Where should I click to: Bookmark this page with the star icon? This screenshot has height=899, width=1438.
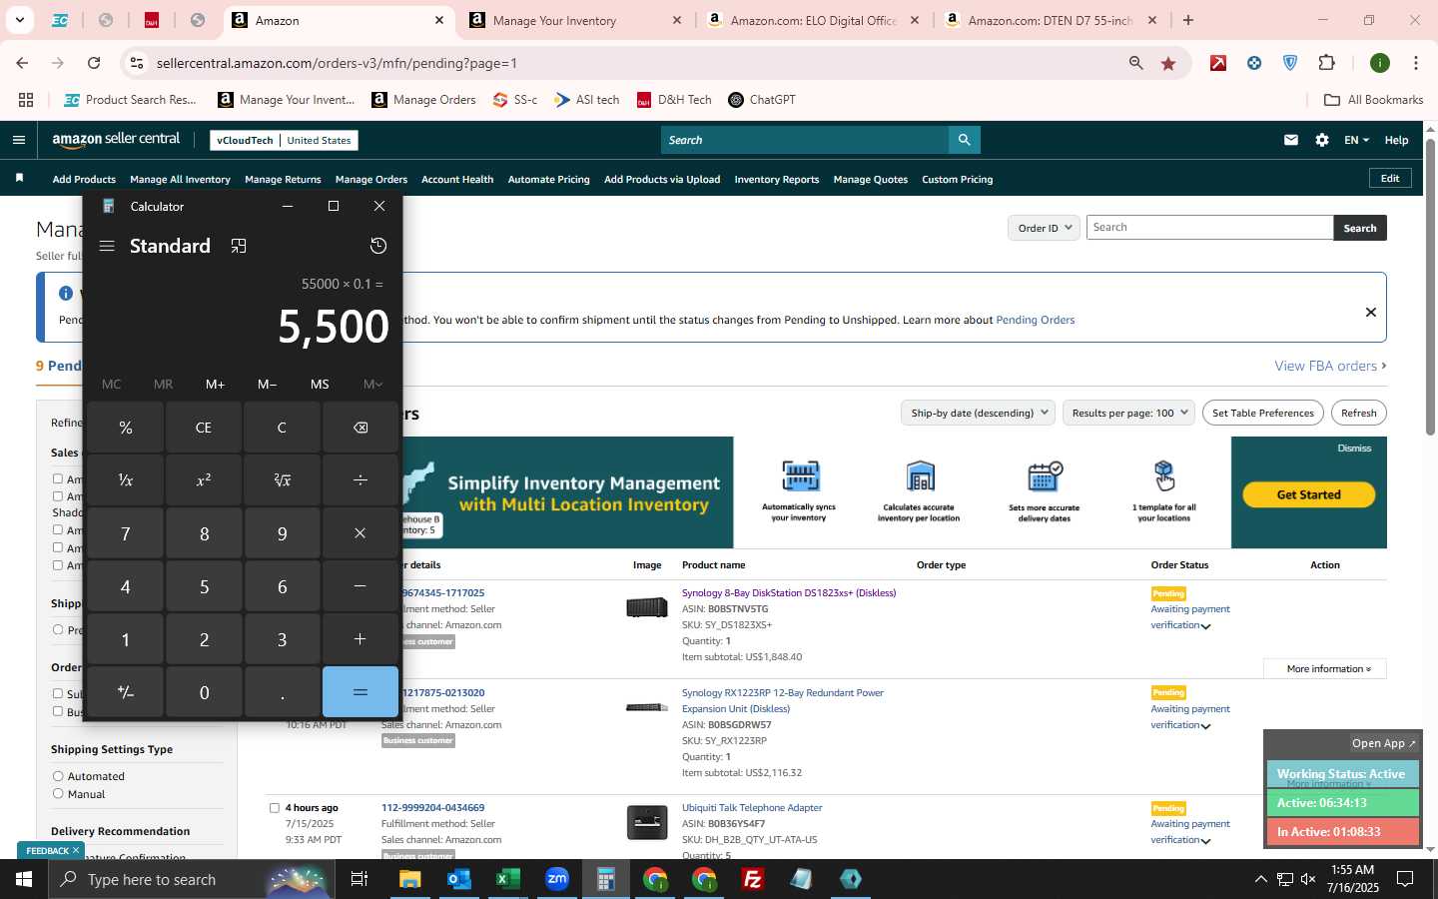click(x=1168, y=63)
